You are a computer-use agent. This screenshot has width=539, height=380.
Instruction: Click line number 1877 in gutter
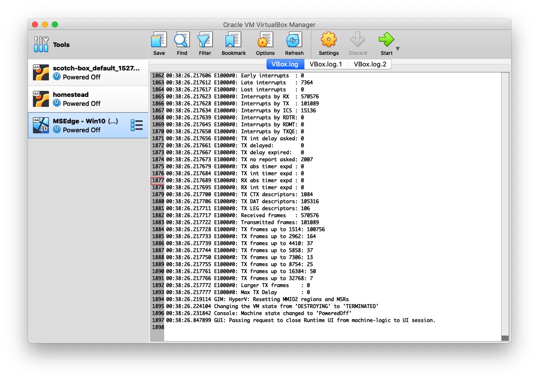click(x=158, y=181)
